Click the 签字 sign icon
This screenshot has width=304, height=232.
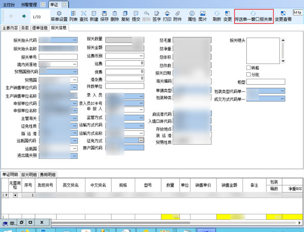(x=157, y=16)
